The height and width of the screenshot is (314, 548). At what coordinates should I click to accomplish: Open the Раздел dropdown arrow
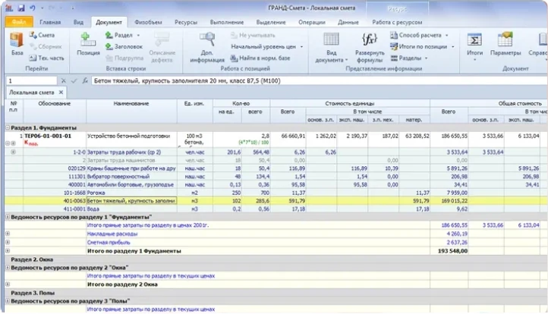coord(138,36)
